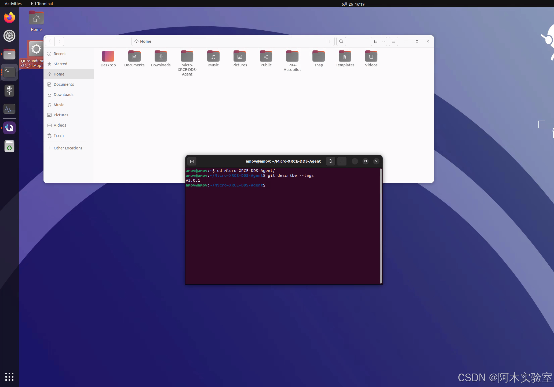Select Videos in the Files sidebar
The height and width of the screenshot is (387, 554).
pyautogui.click(x=69, y=125)
